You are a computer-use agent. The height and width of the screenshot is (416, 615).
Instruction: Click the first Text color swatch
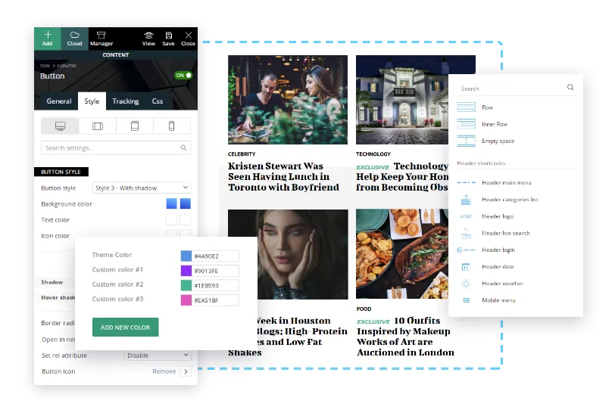[x=171, y=220]
